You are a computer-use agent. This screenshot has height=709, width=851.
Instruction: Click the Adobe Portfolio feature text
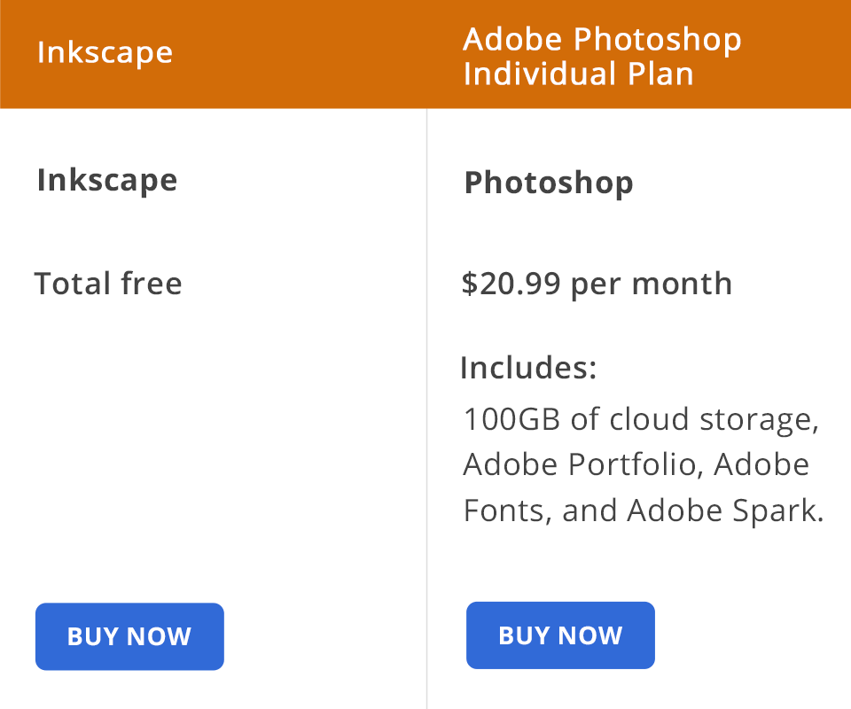click(x=567, y=464)
